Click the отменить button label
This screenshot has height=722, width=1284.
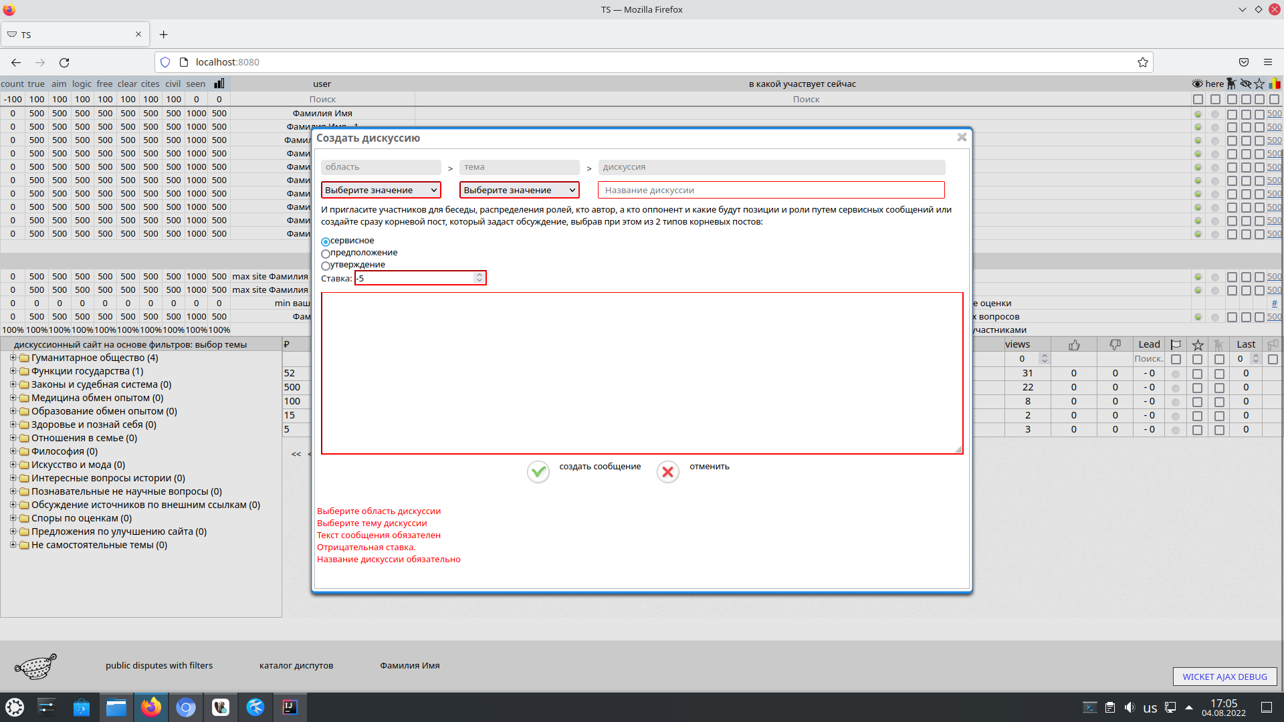(710, 467)
